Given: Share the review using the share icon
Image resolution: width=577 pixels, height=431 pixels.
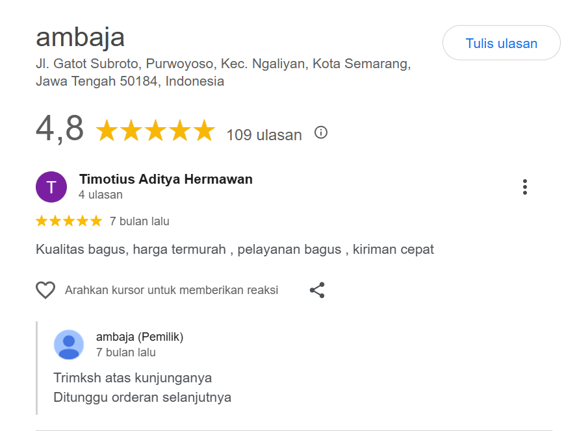Looking at the screenshot, I should (x=317, y=290).
